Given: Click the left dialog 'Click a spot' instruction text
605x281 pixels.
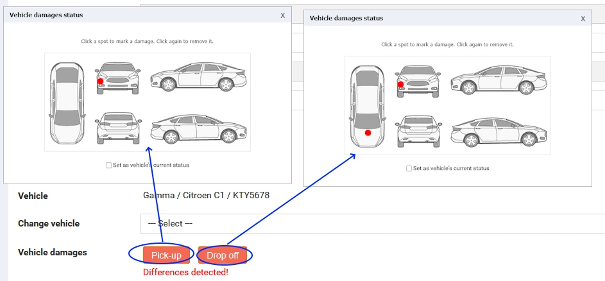Looking at the screenshot, I should point(147,41).
